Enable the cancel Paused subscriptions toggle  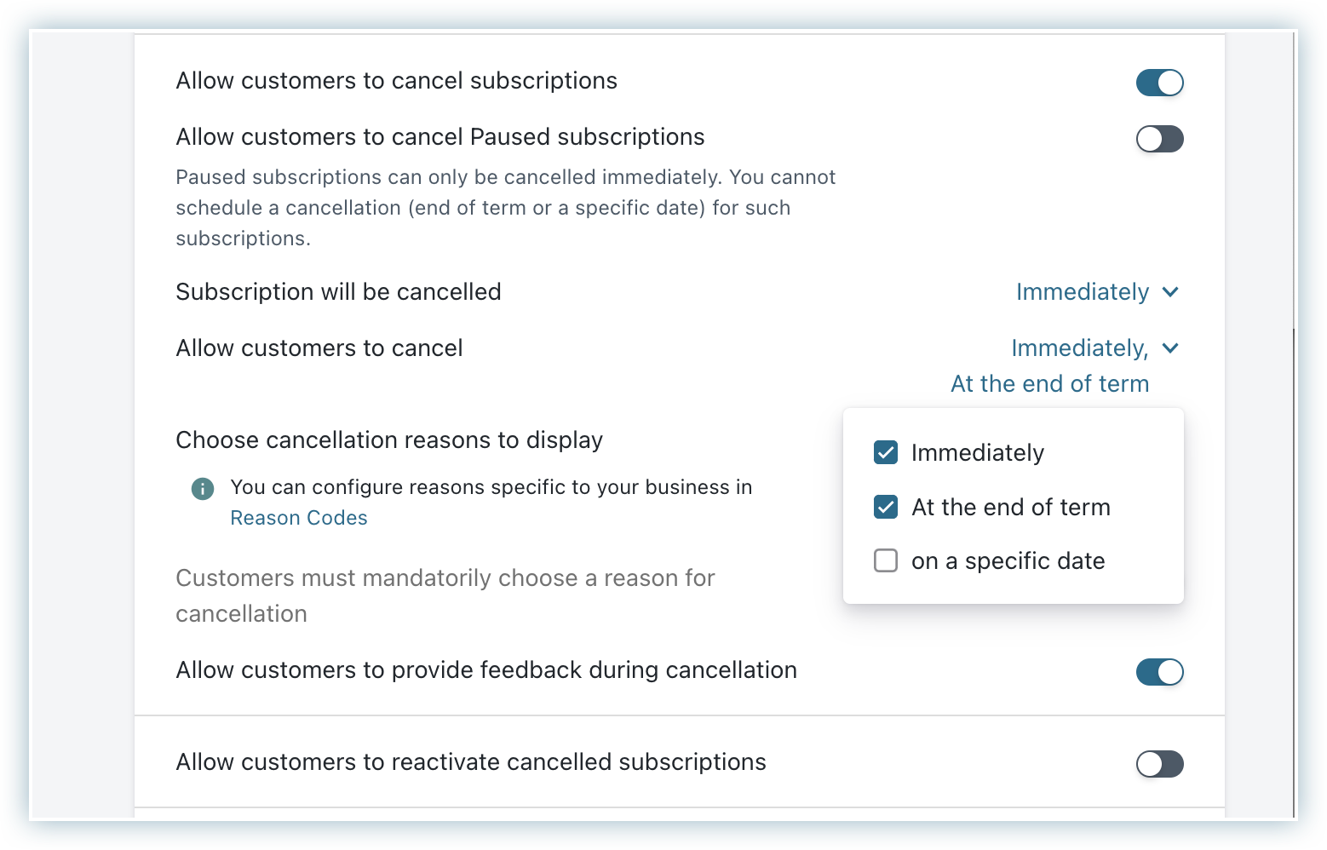click(x=1159, y=139)
